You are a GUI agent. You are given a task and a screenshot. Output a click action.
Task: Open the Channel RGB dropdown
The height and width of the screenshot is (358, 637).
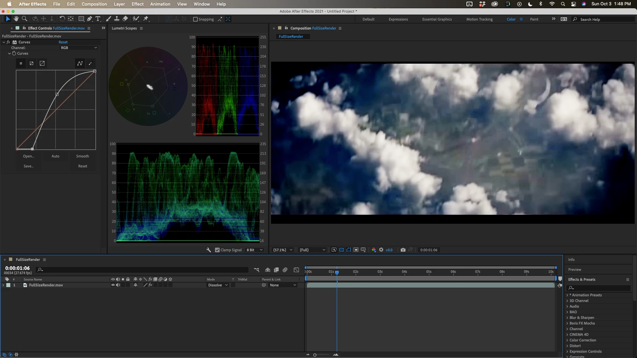pos(79,48)
